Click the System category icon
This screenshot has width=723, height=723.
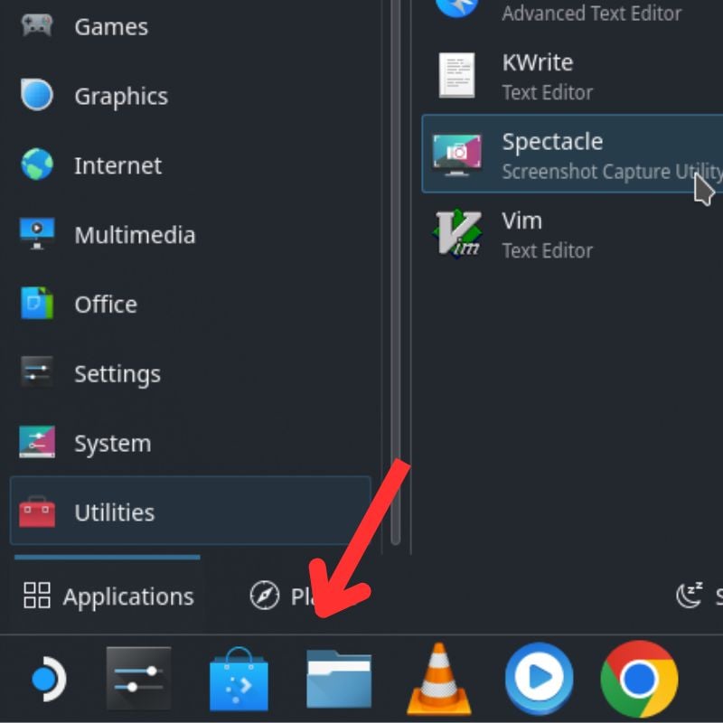pyautogui.click(x=37, y=442)
